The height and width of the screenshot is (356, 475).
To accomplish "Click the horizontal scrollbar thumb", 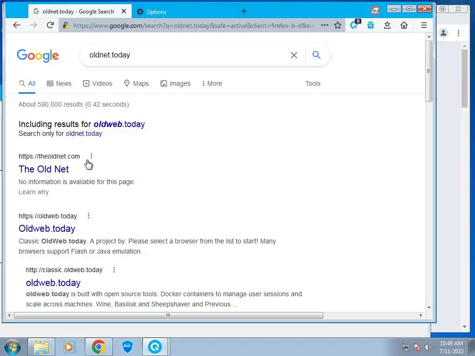I will (x=168, y=315).
